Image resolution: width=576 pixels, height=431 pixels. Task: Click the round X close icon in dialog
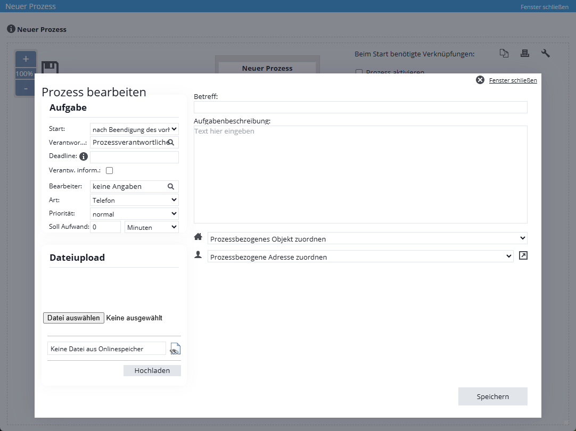[x=480, y=80]
